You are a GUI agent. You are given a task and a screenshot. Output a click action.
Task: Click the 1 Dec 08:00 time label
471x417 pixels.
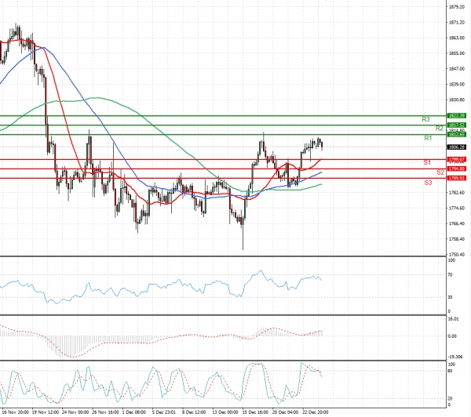(134, 412)
